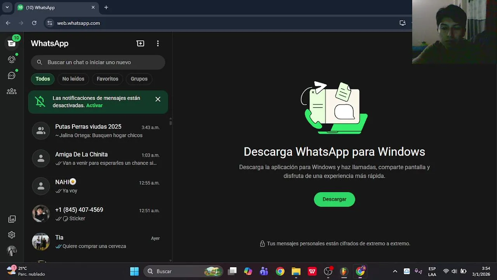Screen dimensions: 497x280
Task: Click Amiga De La Chinita's default avatar
Action: [41, 159]
